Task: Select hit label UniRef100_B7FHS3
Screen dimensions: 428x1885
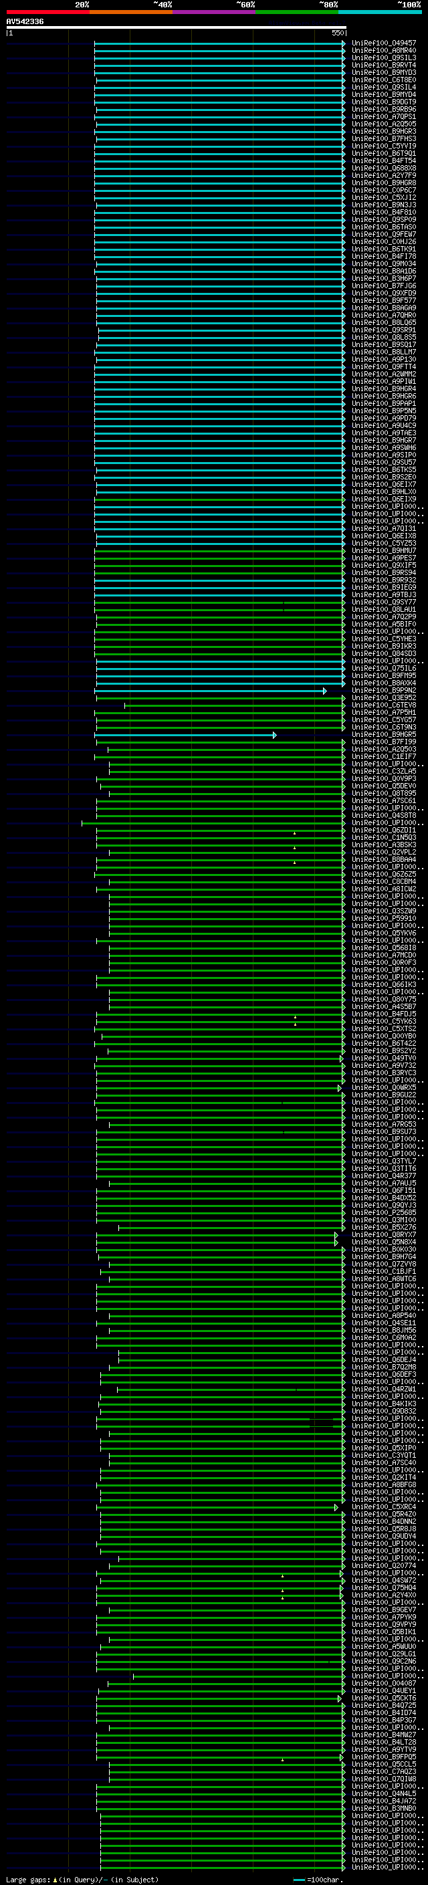Action: point(384,138)
